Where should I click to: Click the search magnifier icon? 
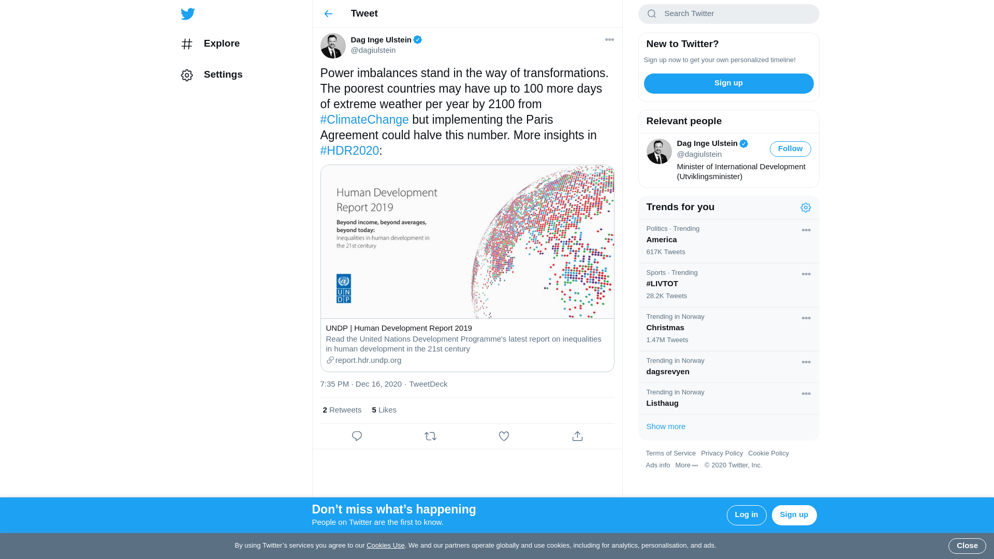pyautogui.click(x=652, y=14)
